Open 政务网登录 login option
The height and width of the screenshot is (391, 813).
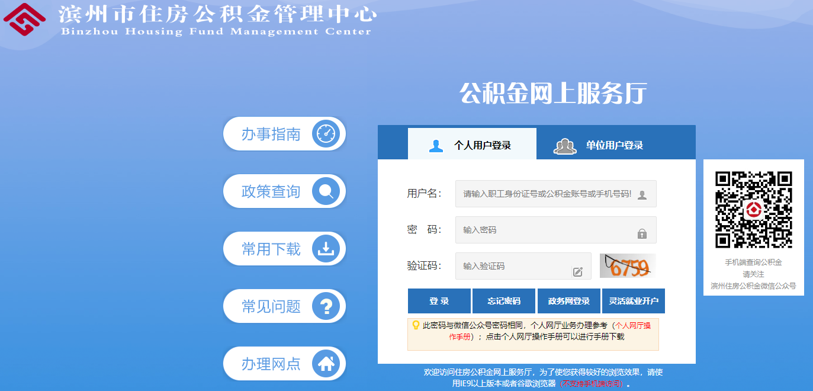point(568,301)
